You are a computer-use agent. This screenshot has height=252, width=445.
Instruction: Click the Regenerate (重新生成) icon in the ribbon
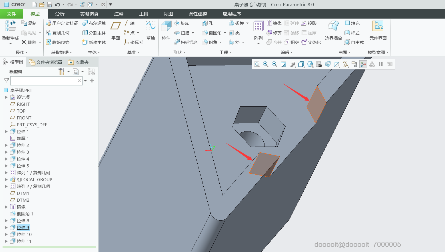coord(10,26)
